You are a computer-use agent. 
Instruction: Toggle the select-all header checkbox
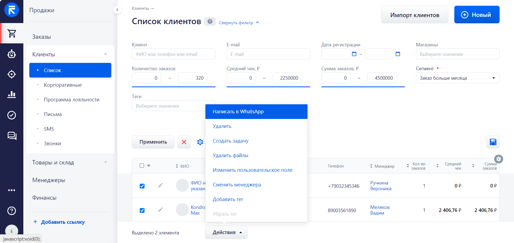point(142,166)
